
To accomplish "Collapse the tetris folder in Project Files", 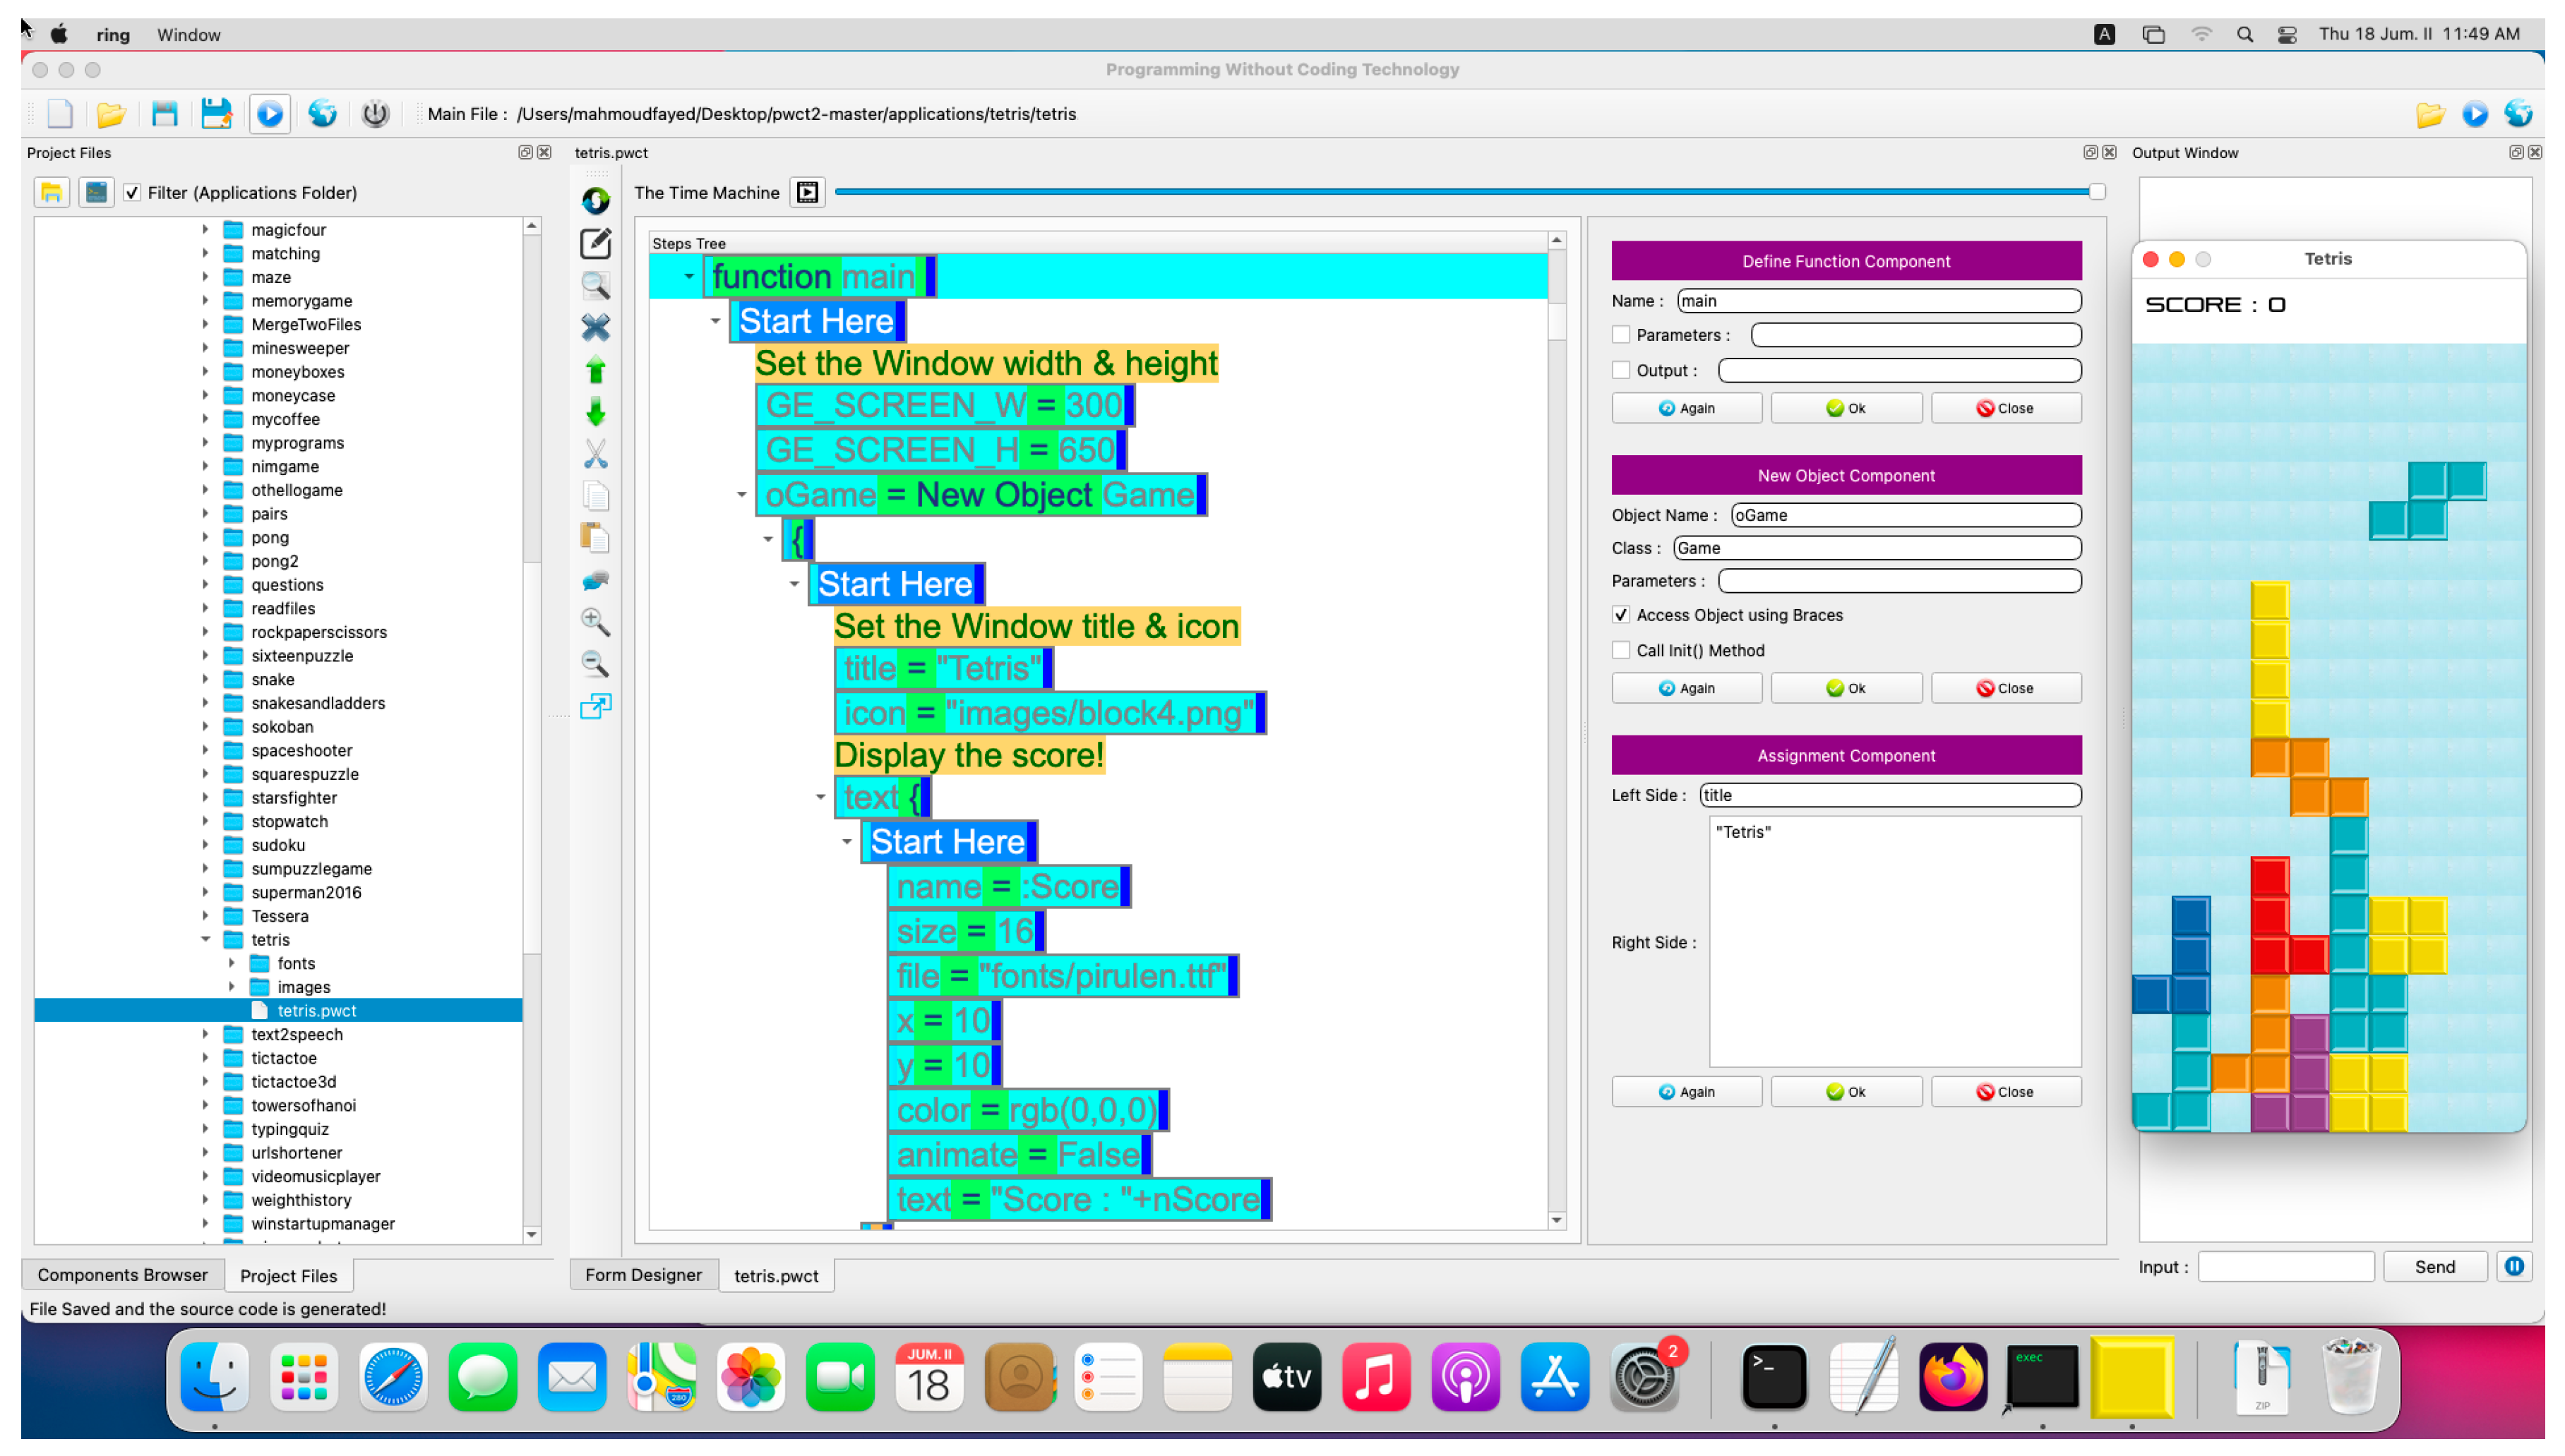I will (x=206, y=940).
